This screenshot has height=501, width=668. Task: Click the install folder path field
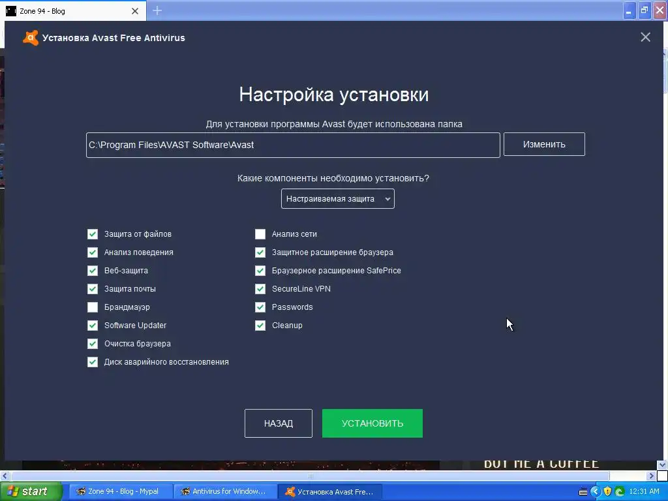click(x=293, y=145)
